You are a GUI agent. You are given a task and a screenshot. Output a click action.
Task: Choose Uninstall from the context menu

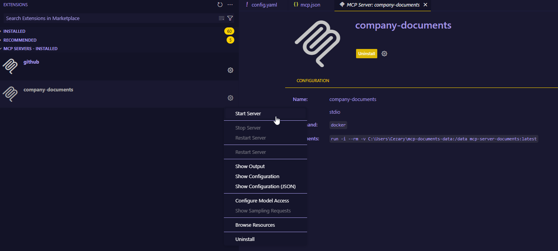click(266, 239)
